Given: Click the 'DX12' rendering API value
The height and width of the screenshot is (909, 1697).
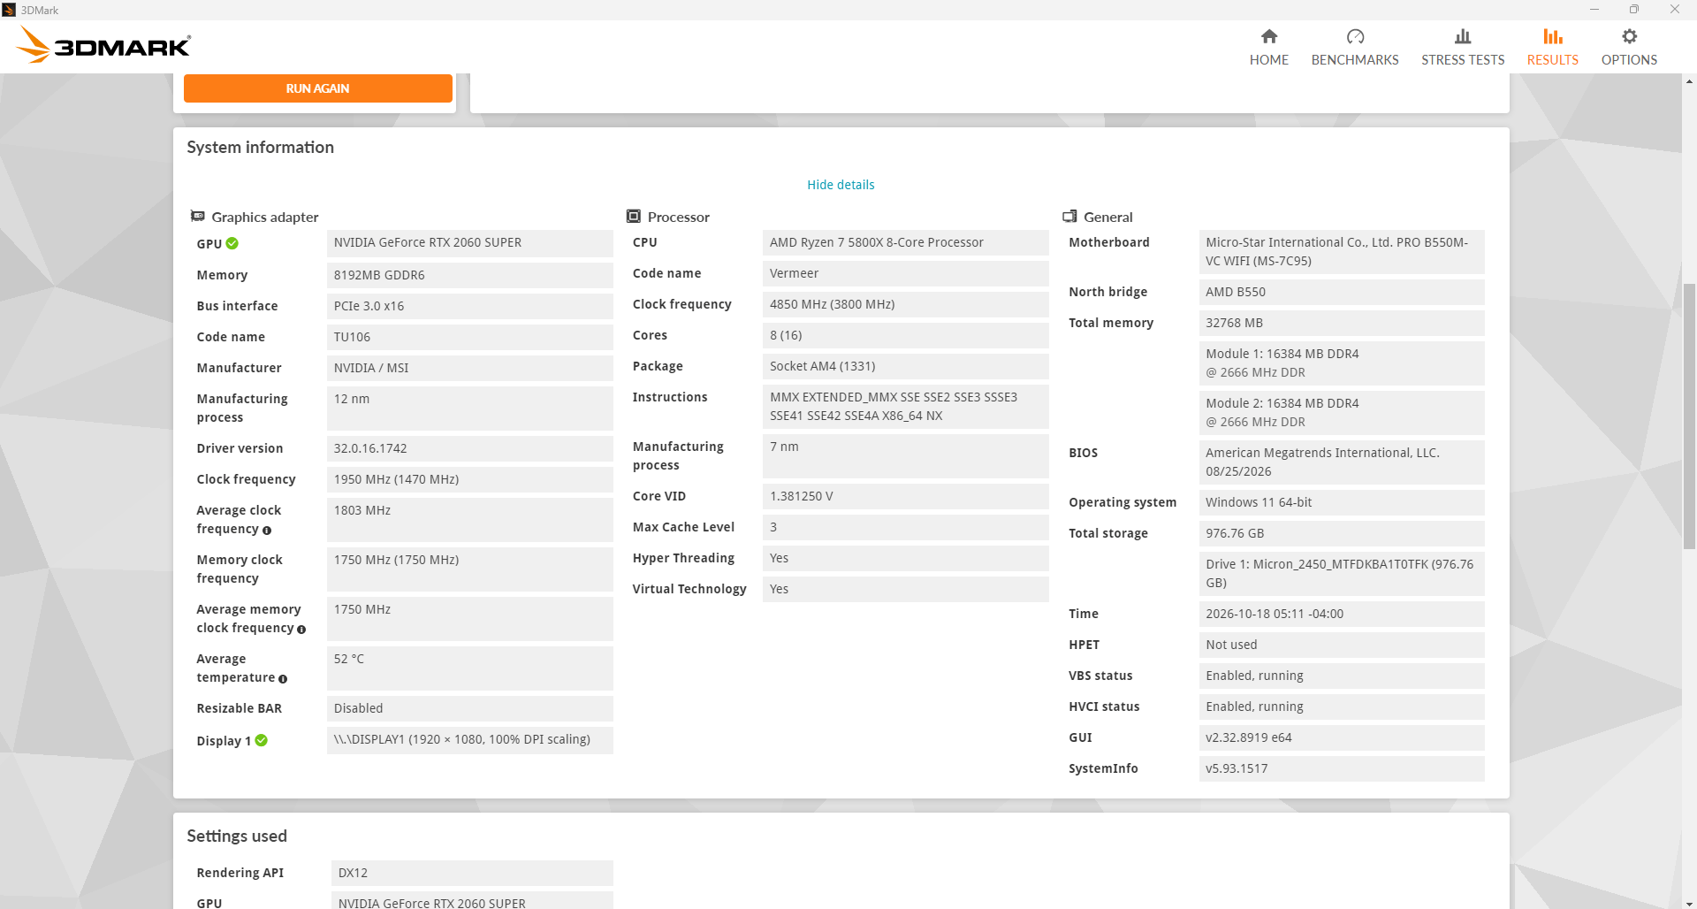Looking at the screenshot, I should (472, 873).
